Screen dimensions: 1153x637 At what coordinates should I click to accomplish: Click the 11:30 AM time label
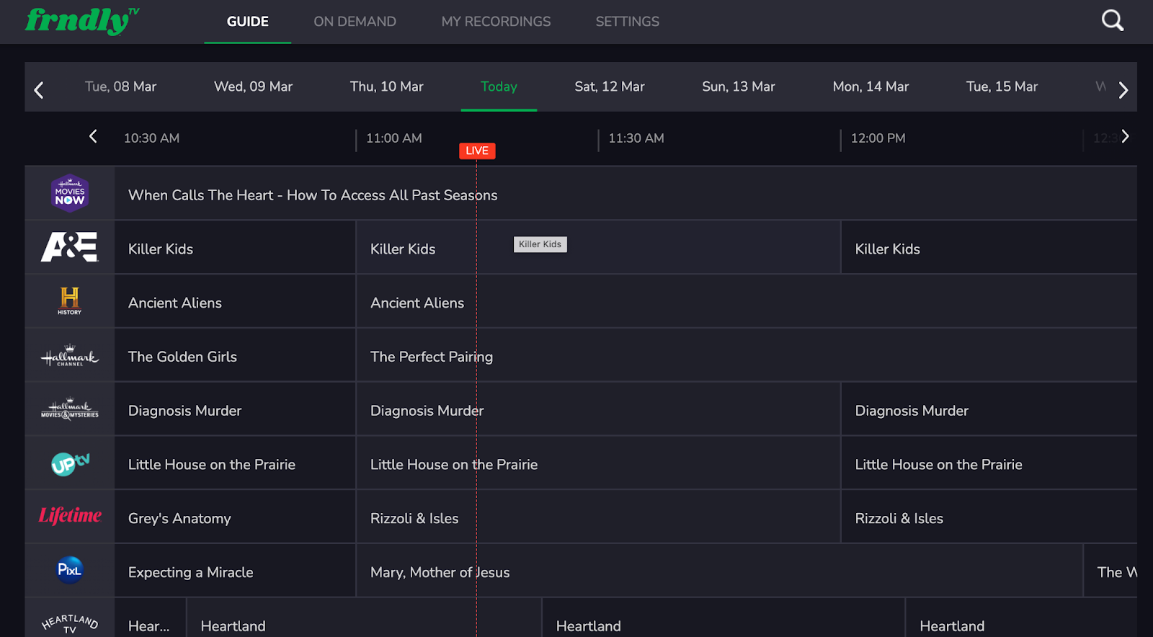(636, 138)
